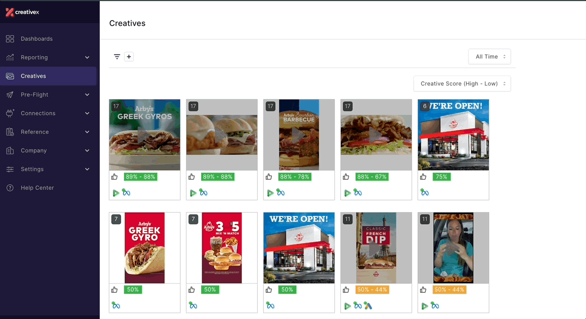Open Creative Score sort dropdown
Screen dimensions: 586x319
coord(462,83)
